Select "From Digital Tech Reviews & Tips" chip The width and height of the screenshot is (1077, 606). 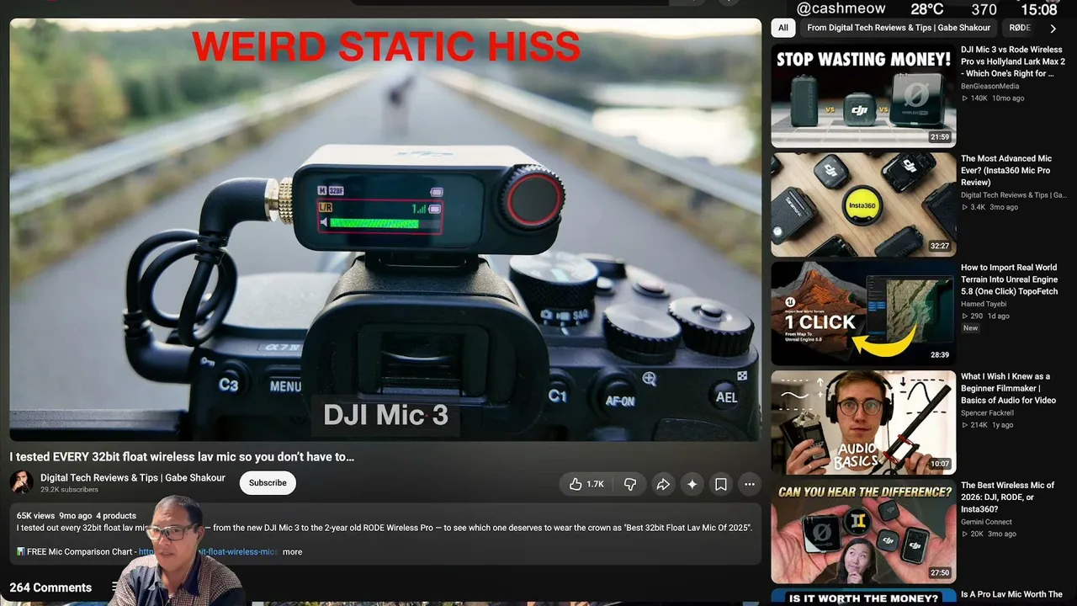point(899,28)
